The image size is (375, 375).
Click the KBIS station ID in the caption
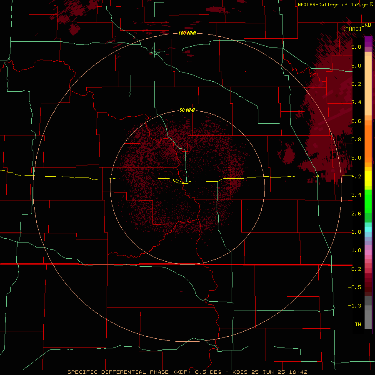[240, 372]
